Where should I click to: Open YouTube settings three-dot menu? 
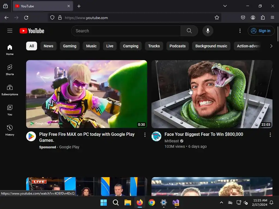[240, 31]
